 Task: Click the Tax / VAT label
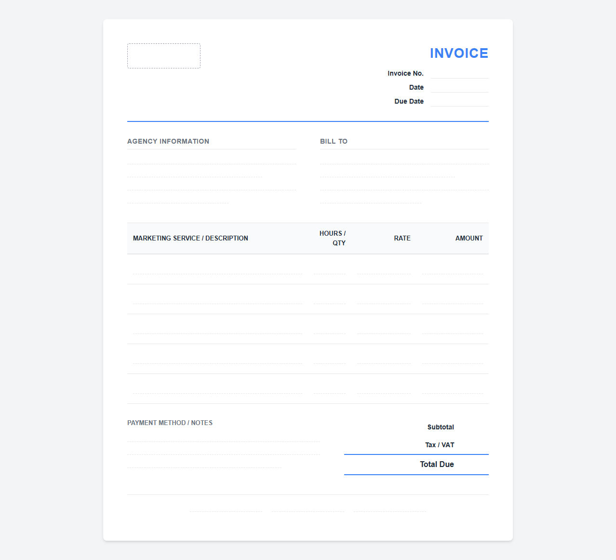pos(440,445)
